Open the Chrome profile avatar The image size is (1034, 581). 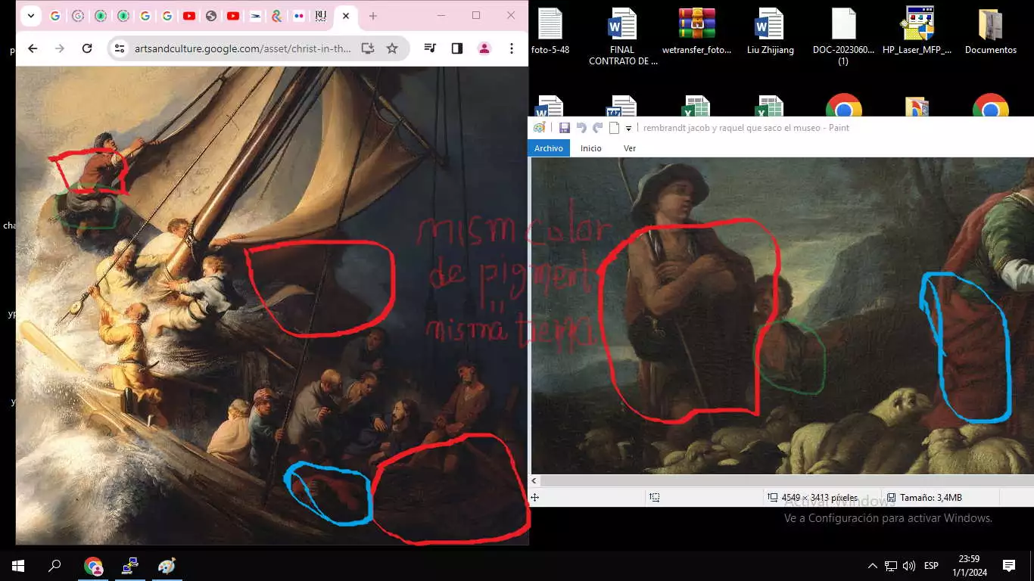(x=484, y=48)
